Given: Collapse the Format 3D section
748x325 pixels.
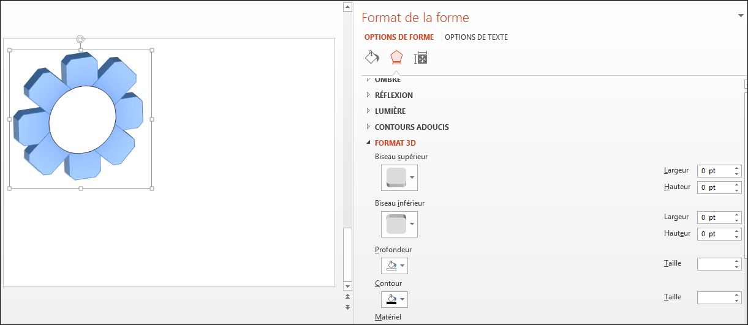Looking at the screenshot, I should [x=395, y=143].
